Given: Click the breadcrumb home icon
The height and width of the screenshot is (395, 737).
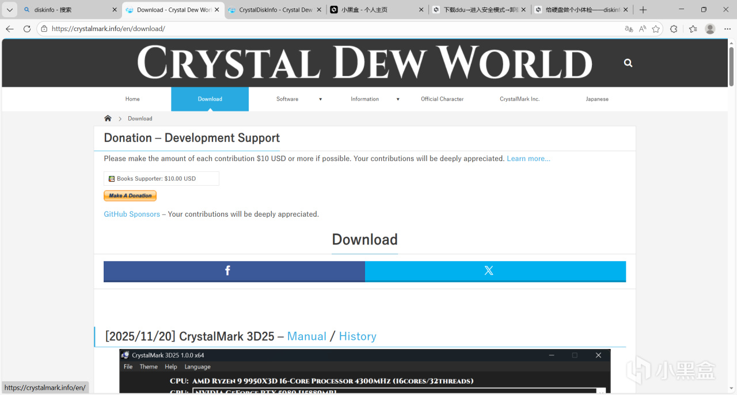Looking at the screenshot, I should 108,118.
